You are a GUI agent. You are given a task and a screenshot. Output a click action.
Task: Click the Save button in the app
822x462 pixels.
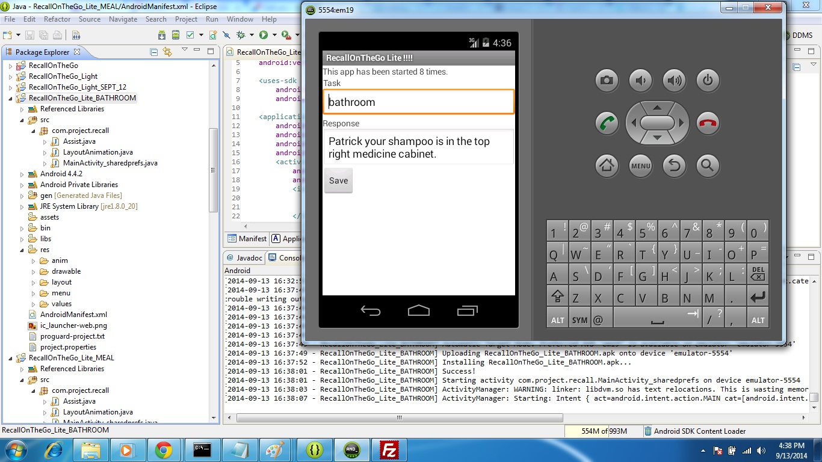[338, 180]
